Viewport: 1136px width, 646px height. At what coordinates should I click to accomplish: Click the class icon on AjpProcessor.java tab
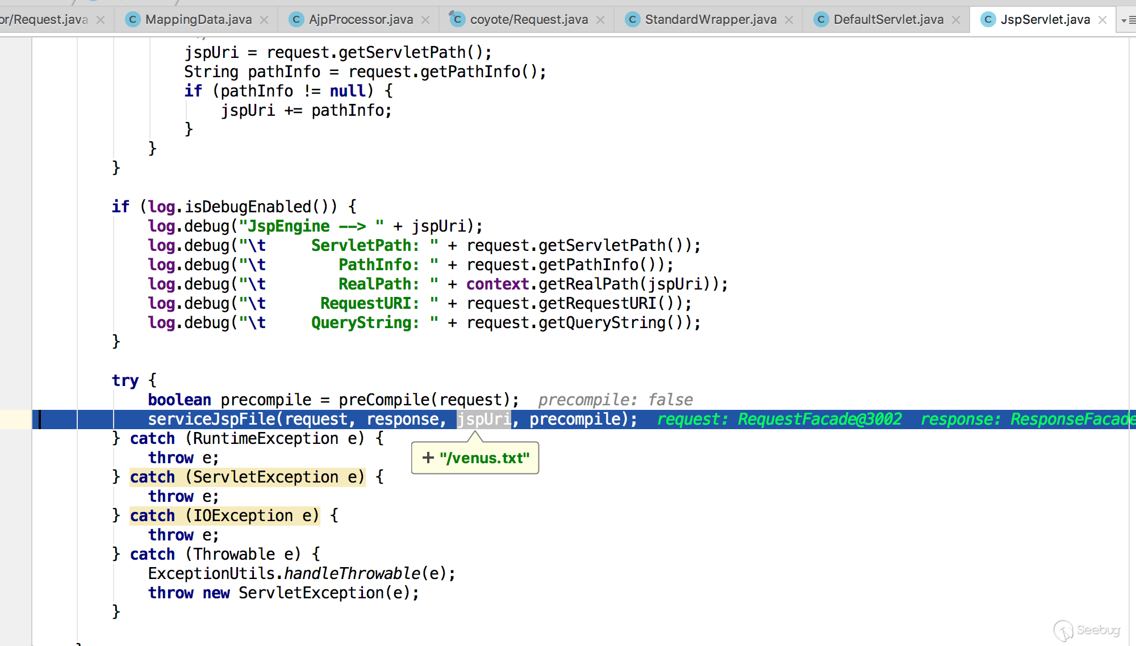tap(296, 20)
